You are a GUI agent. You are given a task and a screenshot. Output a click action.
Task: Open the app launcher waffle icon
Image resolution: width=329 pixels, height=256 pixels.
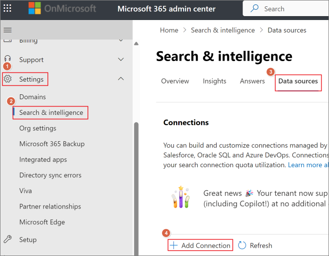coord(7,8)
